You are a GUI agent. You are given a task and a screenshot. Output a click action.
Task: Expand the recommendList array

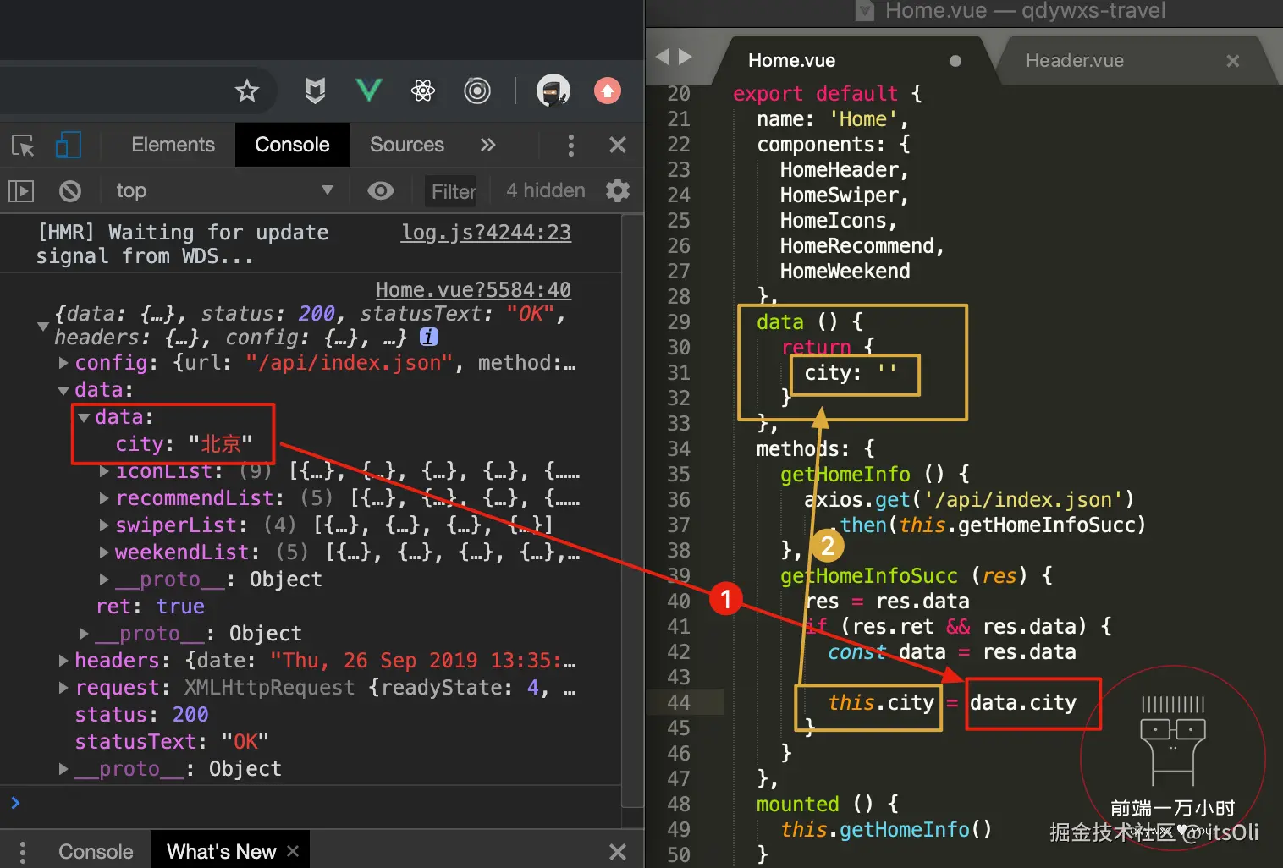104,498
